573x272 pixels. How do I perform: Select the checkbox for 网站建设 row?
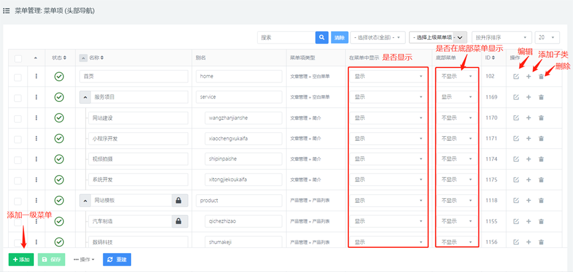point(18,118)
